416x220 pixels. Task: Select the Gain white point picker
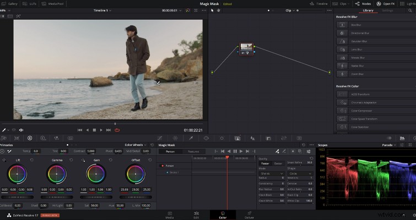pos(83,160)
